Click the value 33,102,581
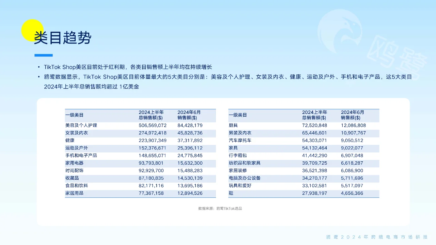This screenshot has height=245, width=436. coord(315,186)
